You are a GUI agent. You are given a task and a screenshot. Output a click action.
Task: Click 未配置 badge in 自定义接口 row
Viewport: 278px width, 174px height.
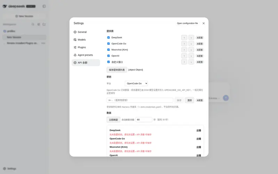point(199,62)
